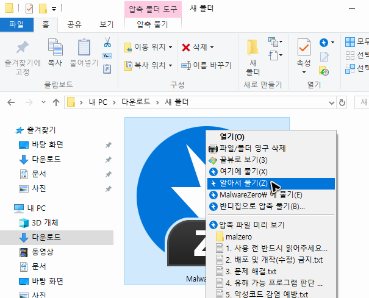
Task: Select Pictures (사진) under Quick access
Action: pyautogui.click(x=39, y=189)
